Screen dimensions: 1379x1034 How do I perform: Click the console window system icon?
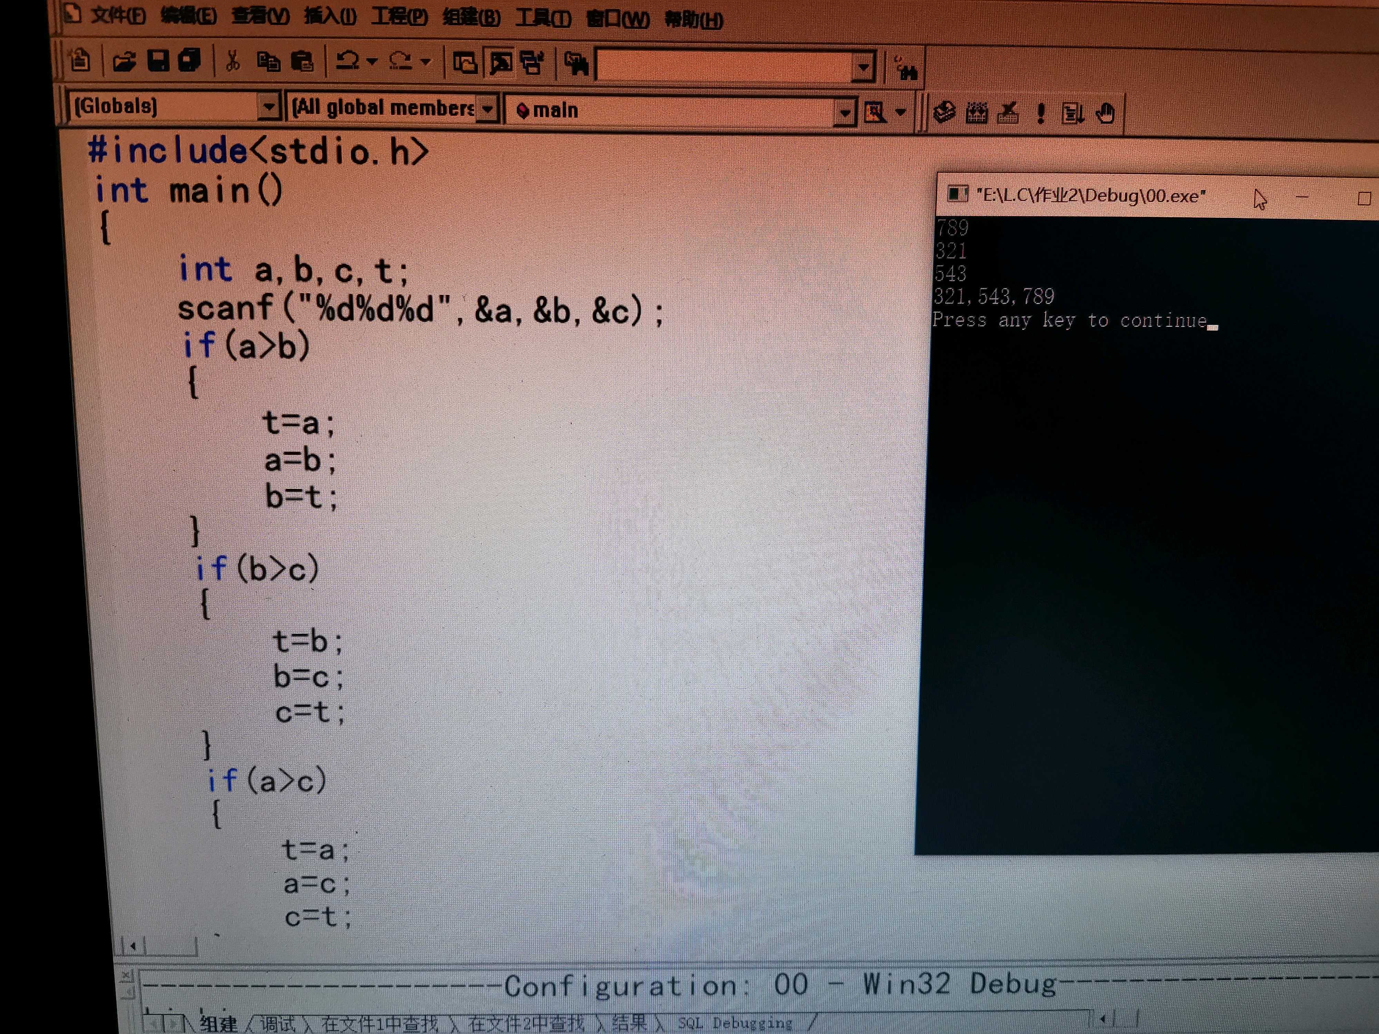pos(957,194)
